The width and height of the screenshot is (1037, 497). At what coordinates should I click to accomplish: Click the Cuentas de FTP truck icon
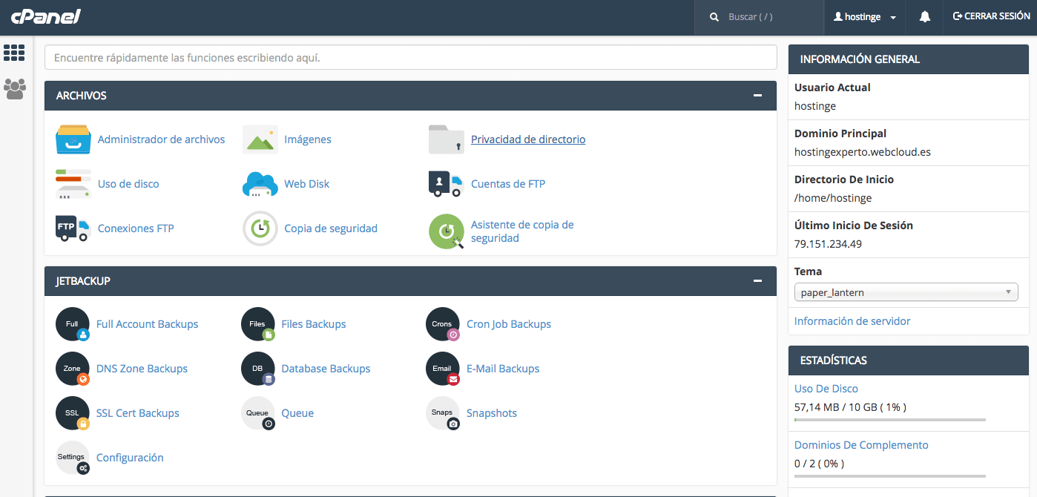pos(447,184)
